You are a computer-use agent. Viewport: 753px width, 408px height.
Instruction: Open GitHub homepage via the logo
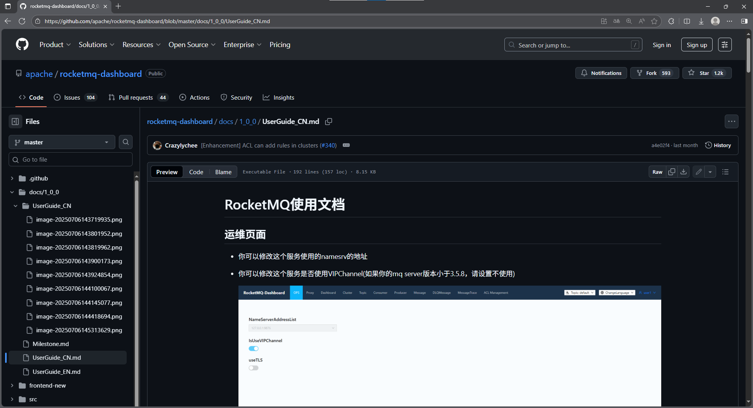(22, 44)
